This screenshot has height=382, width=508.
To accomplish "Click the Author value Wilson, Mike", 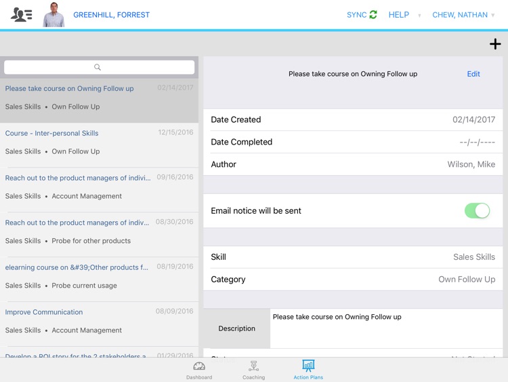I will pyautogui.click(x=471, y=164).
